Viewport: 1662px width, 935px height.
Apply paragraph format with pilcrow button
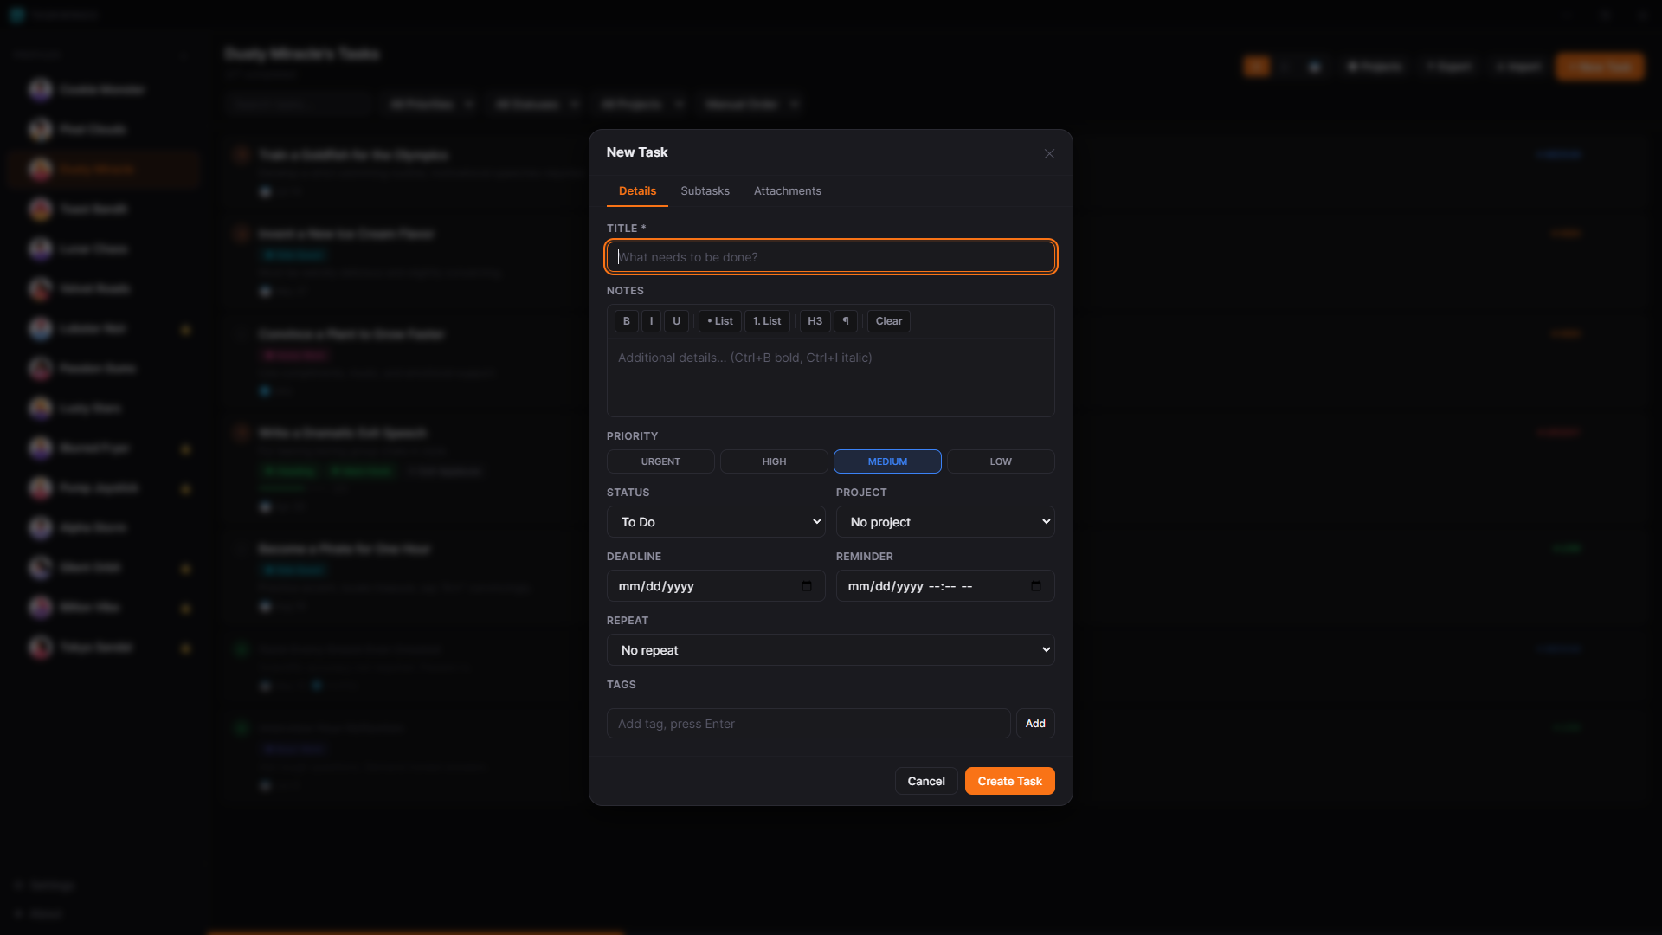(x=846, y=321)
